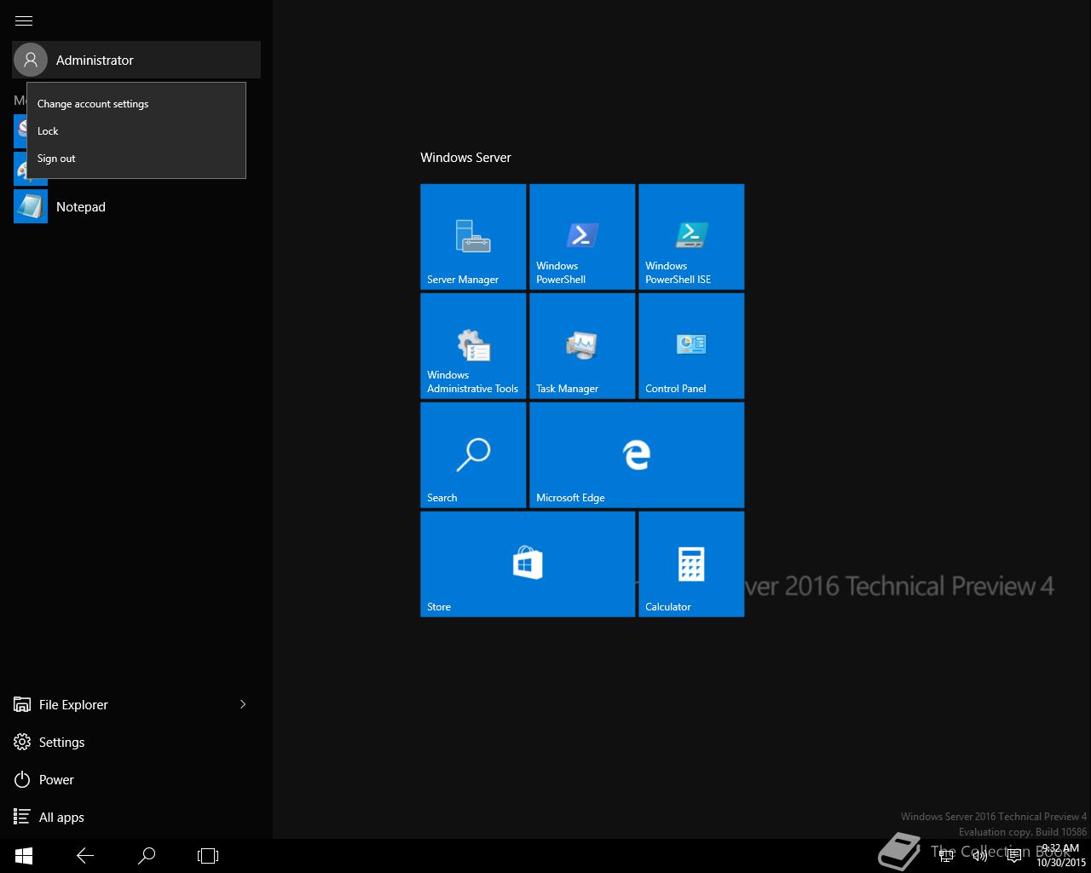This screenshot has height=873, width=1091.
Task: Click the Power button
Action: 136,779
